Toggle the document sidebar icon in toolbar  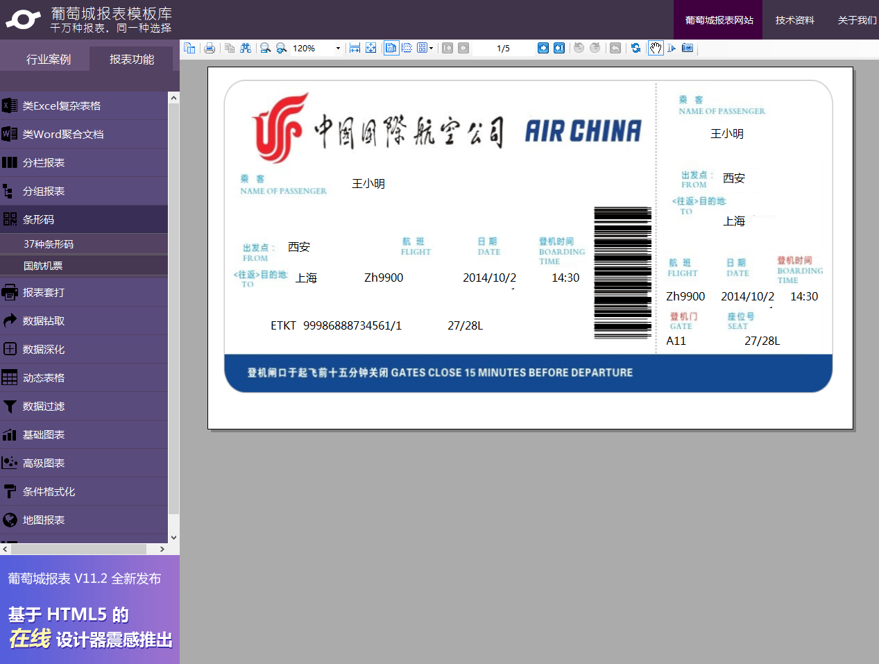pos(189,48)
